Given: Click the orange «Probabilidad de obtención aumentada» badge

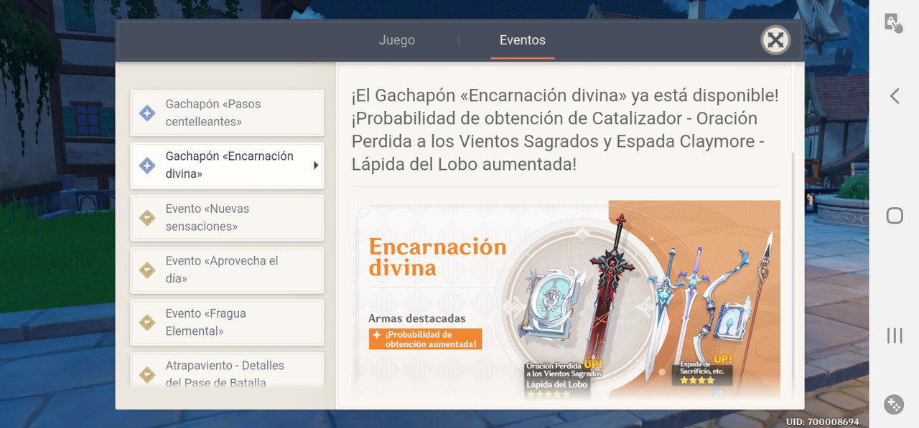Looking at the screenshot, I should (x=425, y=340).
